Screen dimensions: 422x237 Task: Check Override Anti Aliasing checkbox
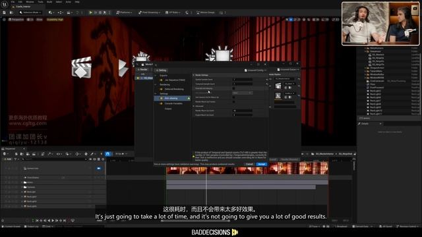point(233,88)
